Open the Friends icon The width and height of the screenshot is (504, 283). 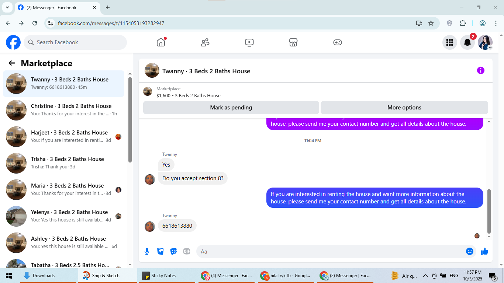pyautogui.click(x=205, y=42)
